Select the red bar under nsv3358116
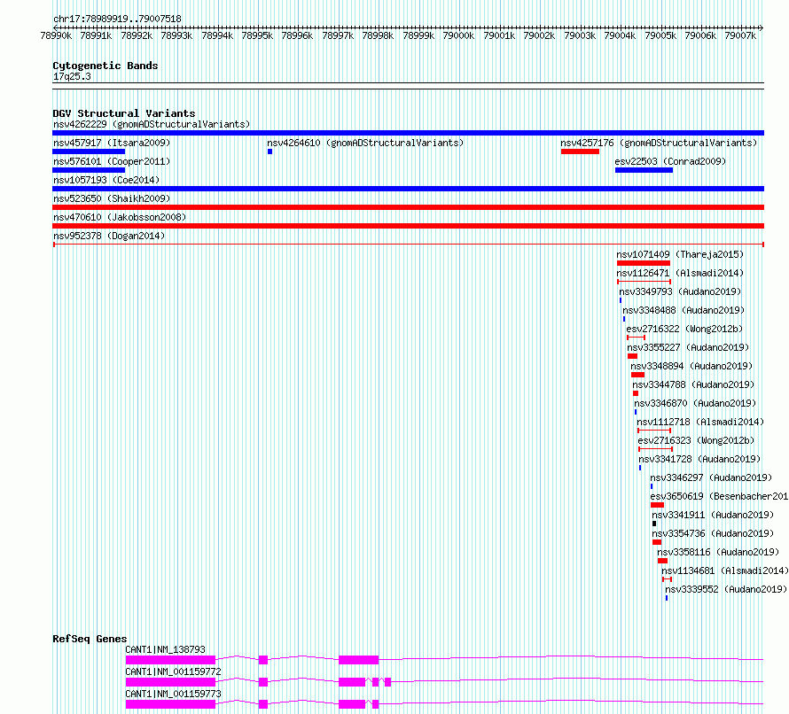 663,561
